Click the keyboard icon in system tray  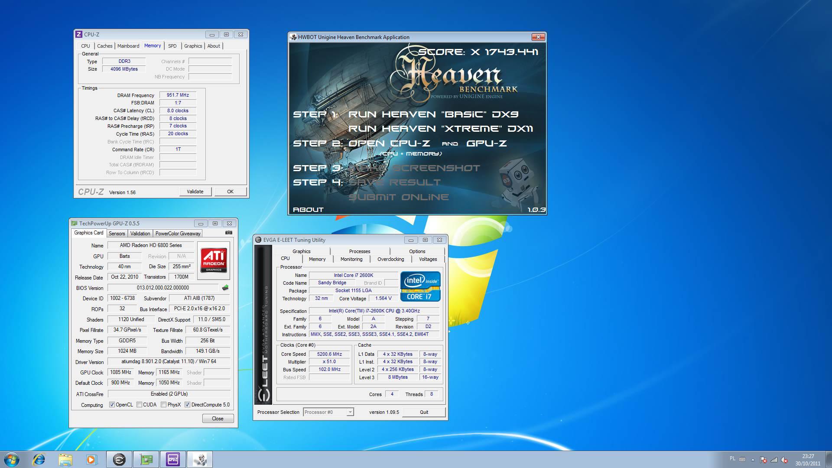pyautogui.click(x=742, y=459)
